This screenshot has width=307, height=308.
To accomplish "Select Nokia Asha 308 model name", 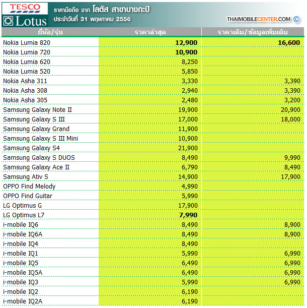I will (25, 91).
